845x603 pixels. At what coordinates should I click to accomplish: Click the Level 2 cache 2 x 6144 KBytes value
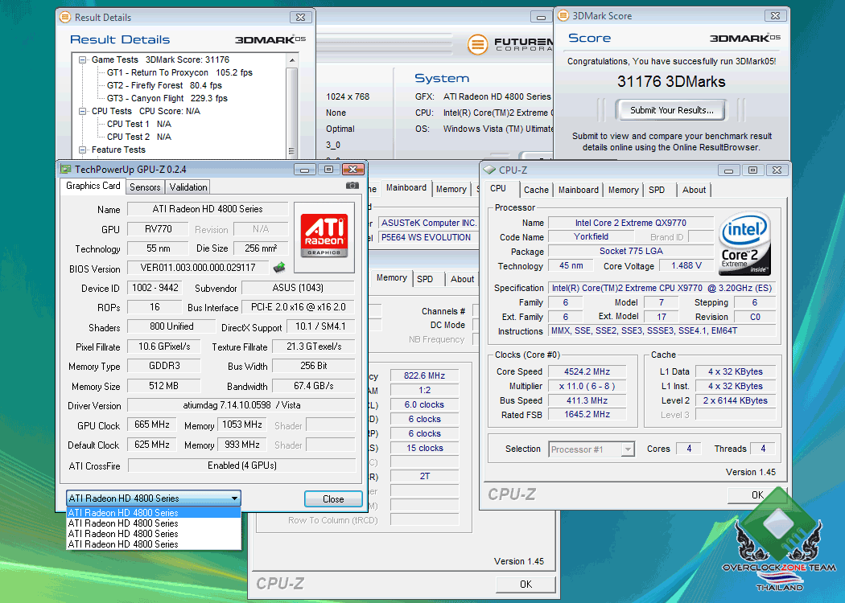(735, 400)
